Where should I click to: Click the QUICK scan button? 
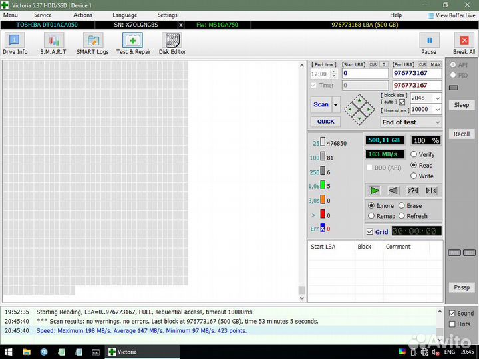pos(325,122)
